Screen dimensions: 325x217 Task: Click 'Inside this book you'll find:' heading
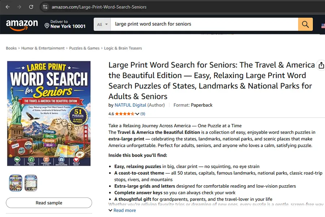point(138,155)
